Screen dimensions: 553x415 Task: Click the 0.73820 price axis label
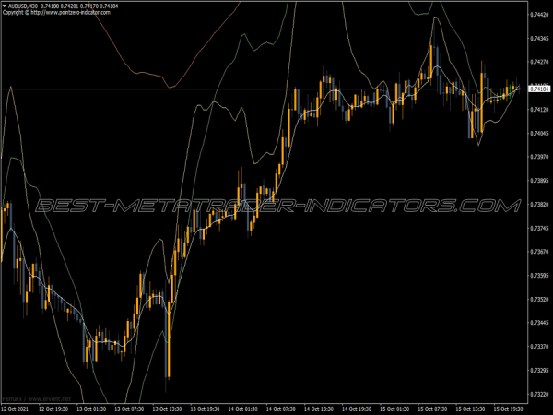(539, 204)
